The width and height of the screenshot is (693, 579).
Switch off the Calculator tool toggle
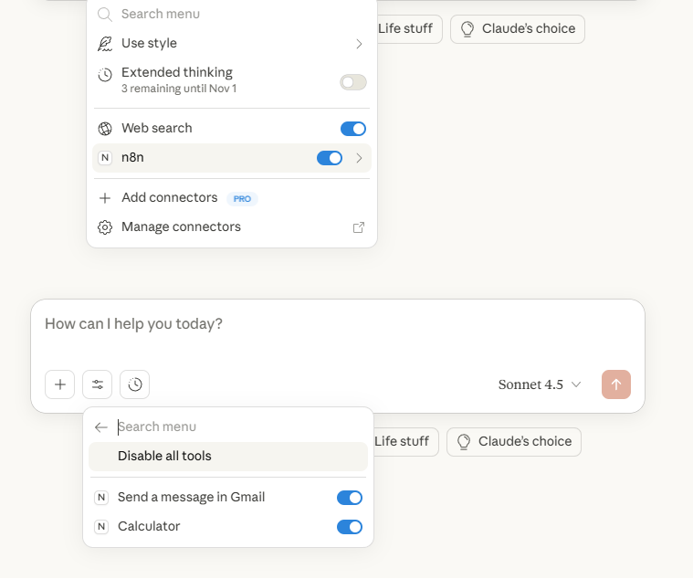(349, 527)
